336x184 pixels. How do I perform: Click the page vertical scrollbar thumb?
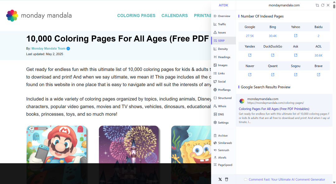point(334,7)
